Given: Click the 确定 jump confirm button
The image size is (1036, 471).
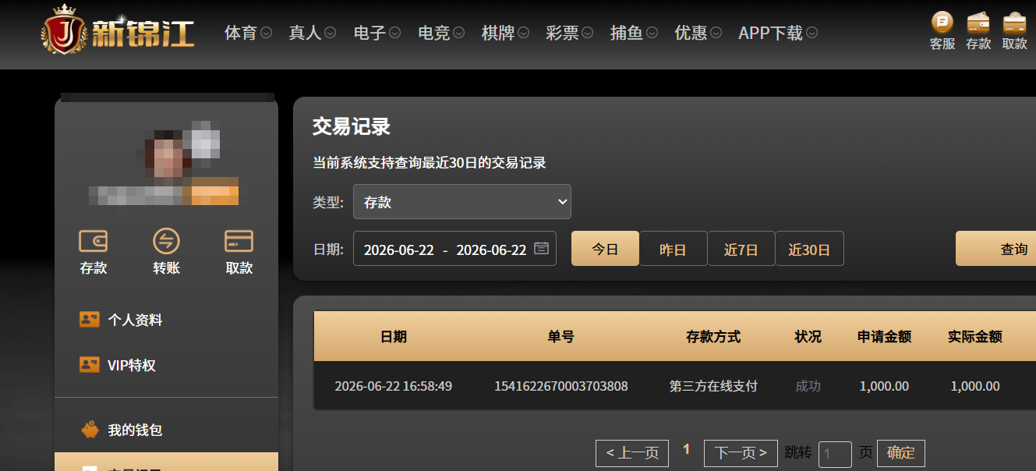Looking at the screenshot, I should pyautogui.click(x=901, y=453).
